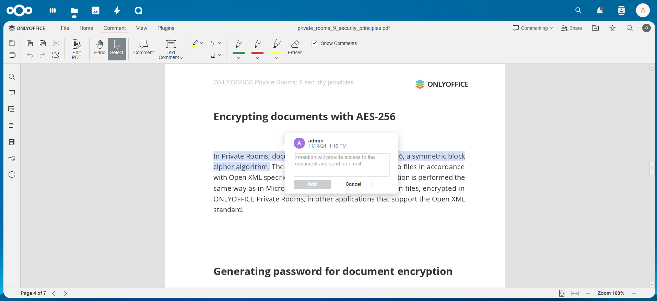Click Add in the comment popup

coord(312,184)
